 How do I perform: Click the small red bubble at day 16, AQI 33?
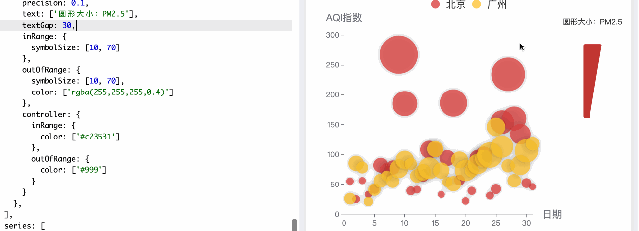[x=441, y=194]
